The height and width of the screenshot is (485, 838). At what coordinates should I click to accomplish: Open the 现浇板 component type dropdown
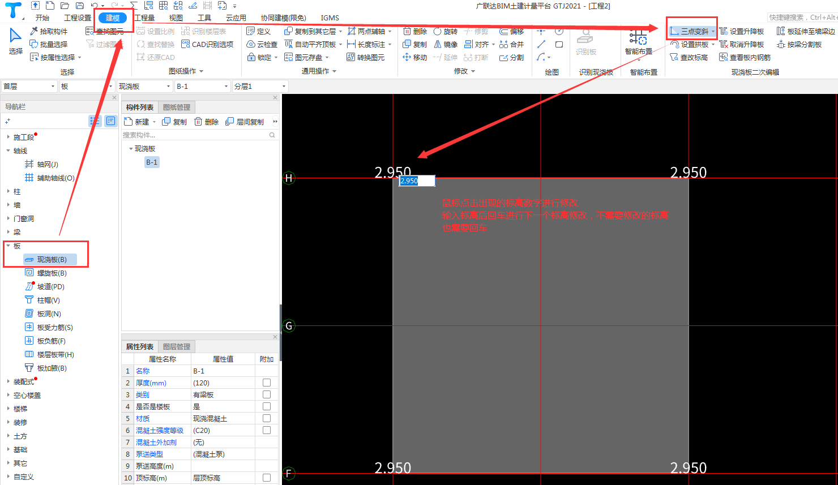[145, 86]
